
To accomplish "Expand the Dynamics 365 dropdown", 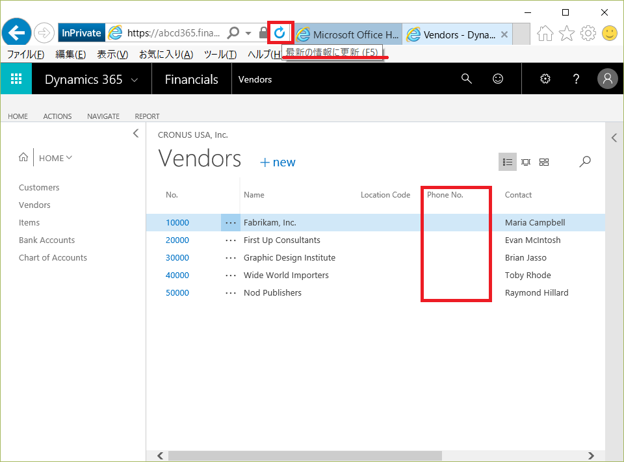I will 135,80.
